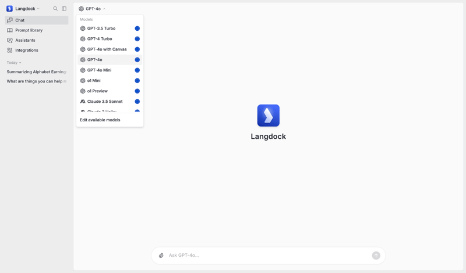Click the large Langdock logo in center

point(269,116)
